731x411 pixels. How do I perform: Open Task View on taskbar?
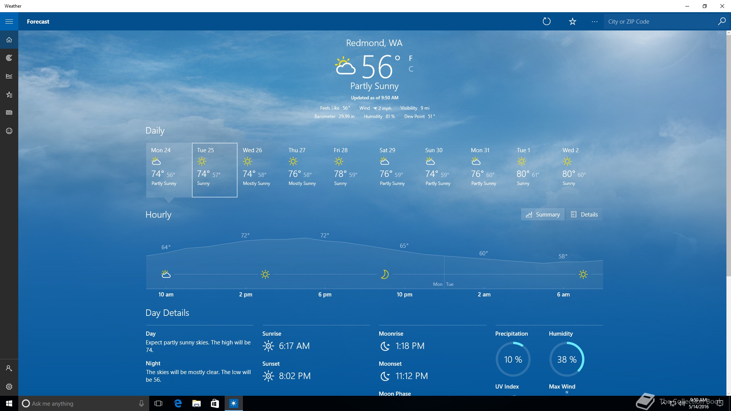point(158,403)
